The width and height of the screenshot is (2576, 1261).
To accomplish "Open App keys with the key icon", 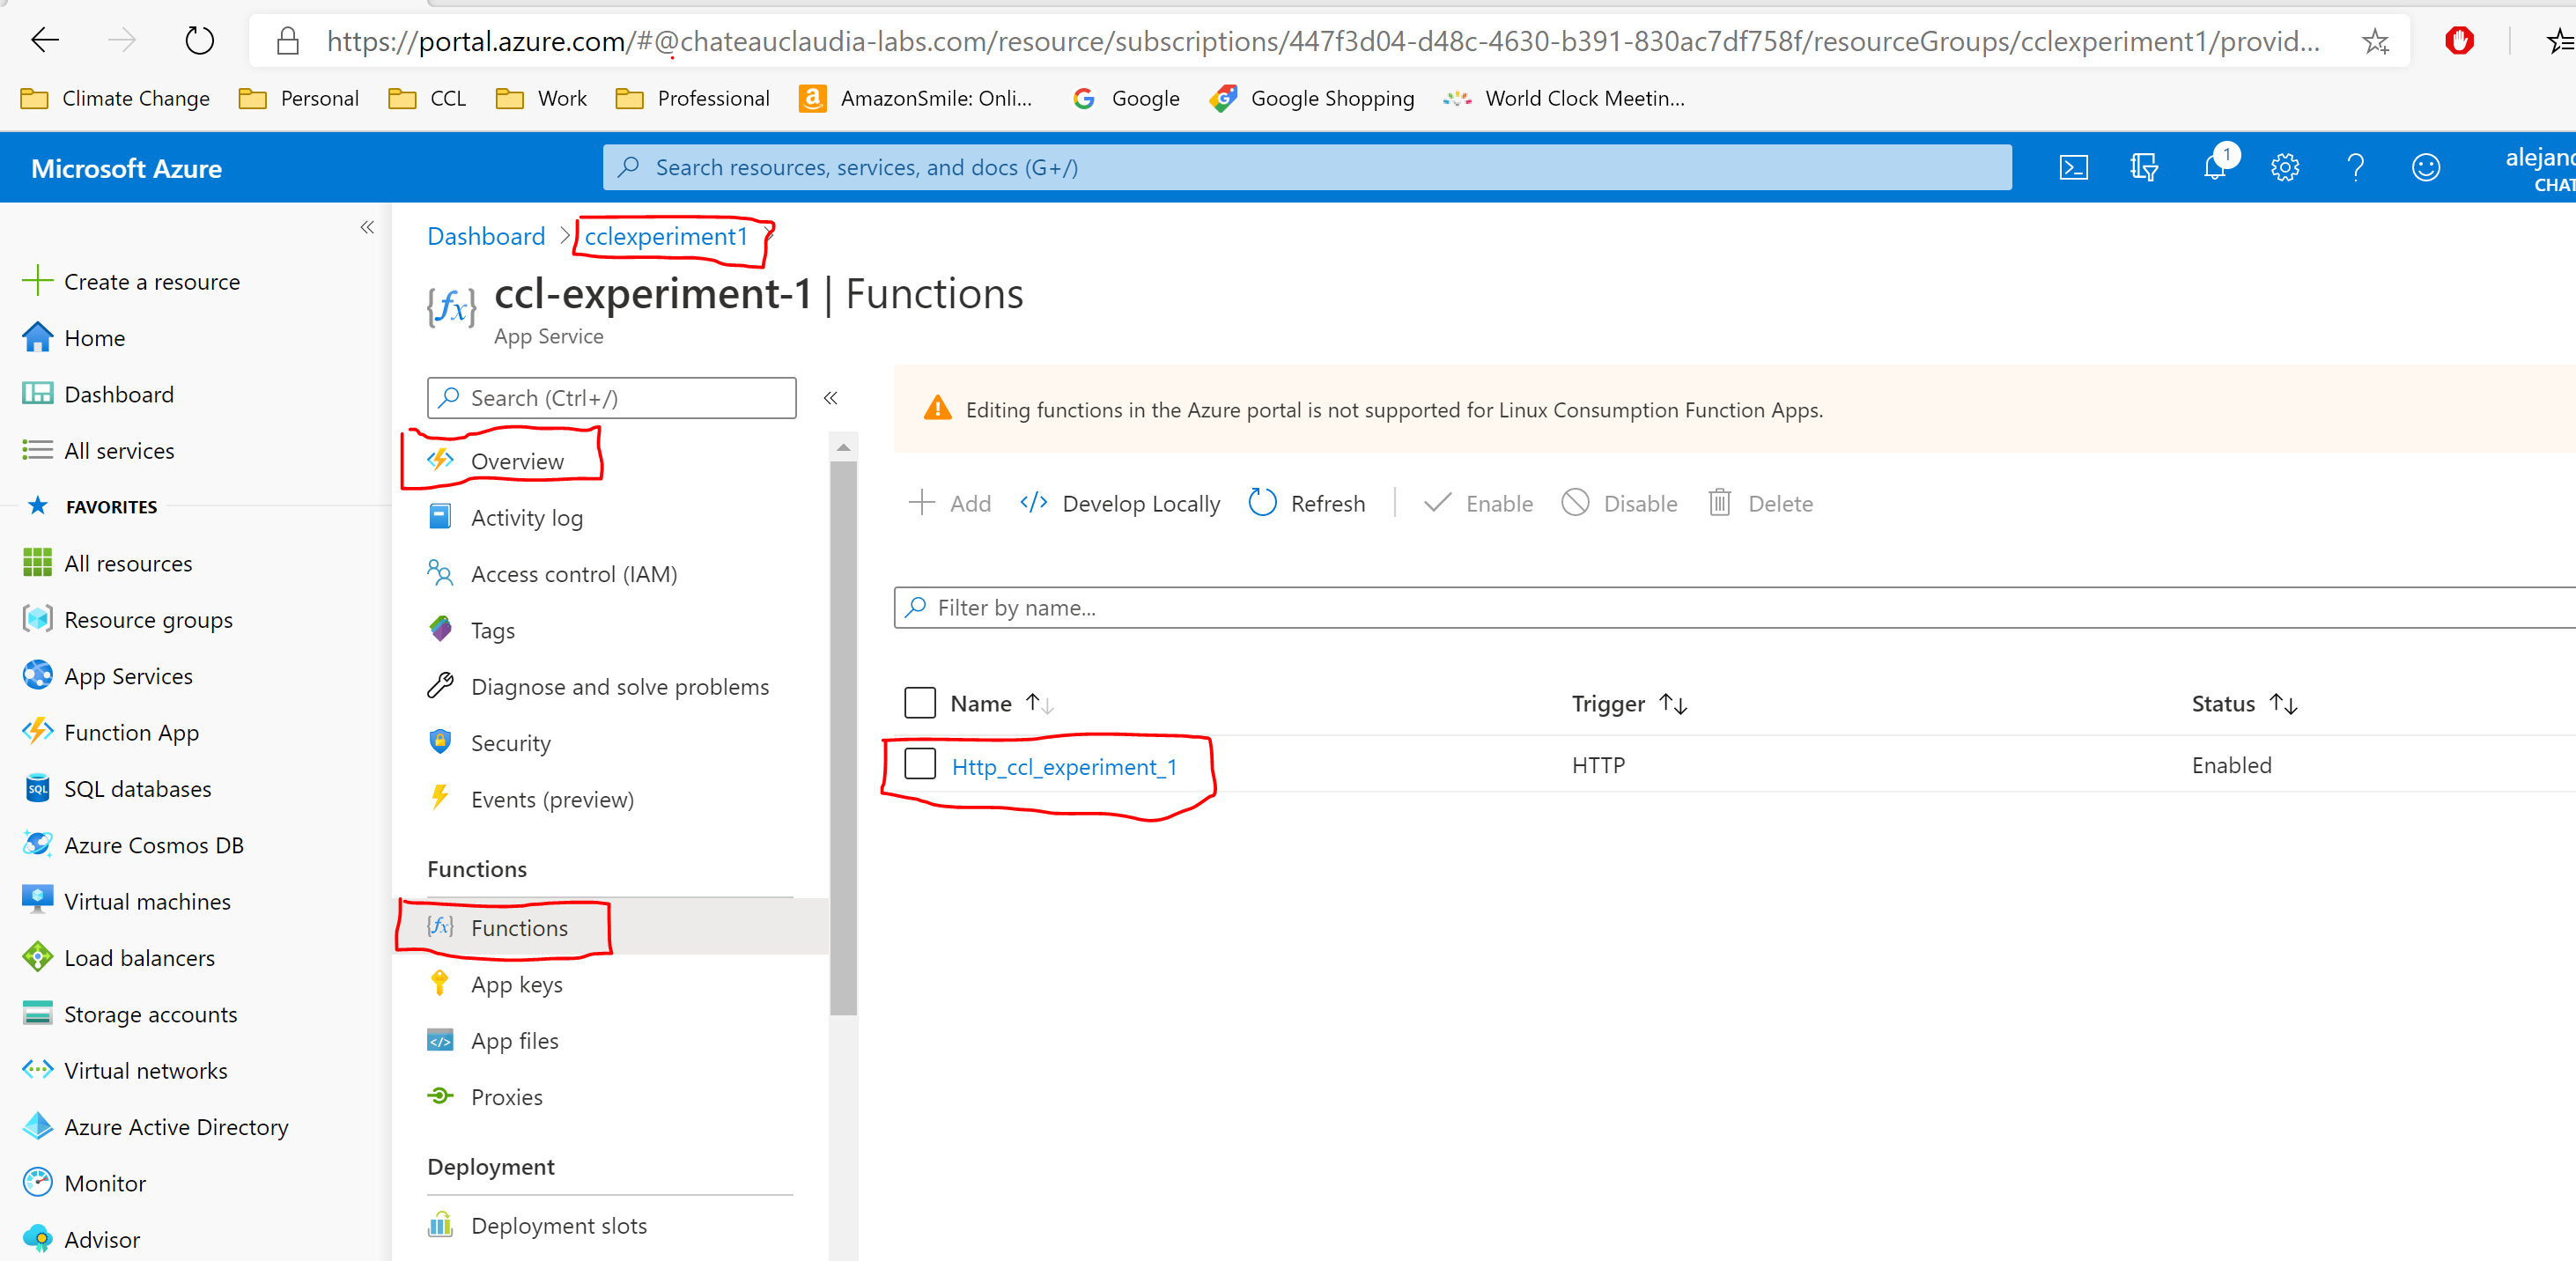I will click(x=515, y=983).
